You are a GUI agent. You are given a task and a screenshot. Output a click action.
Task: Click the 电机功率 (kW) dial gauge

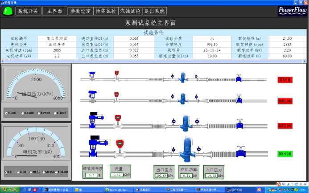(36, 142)
